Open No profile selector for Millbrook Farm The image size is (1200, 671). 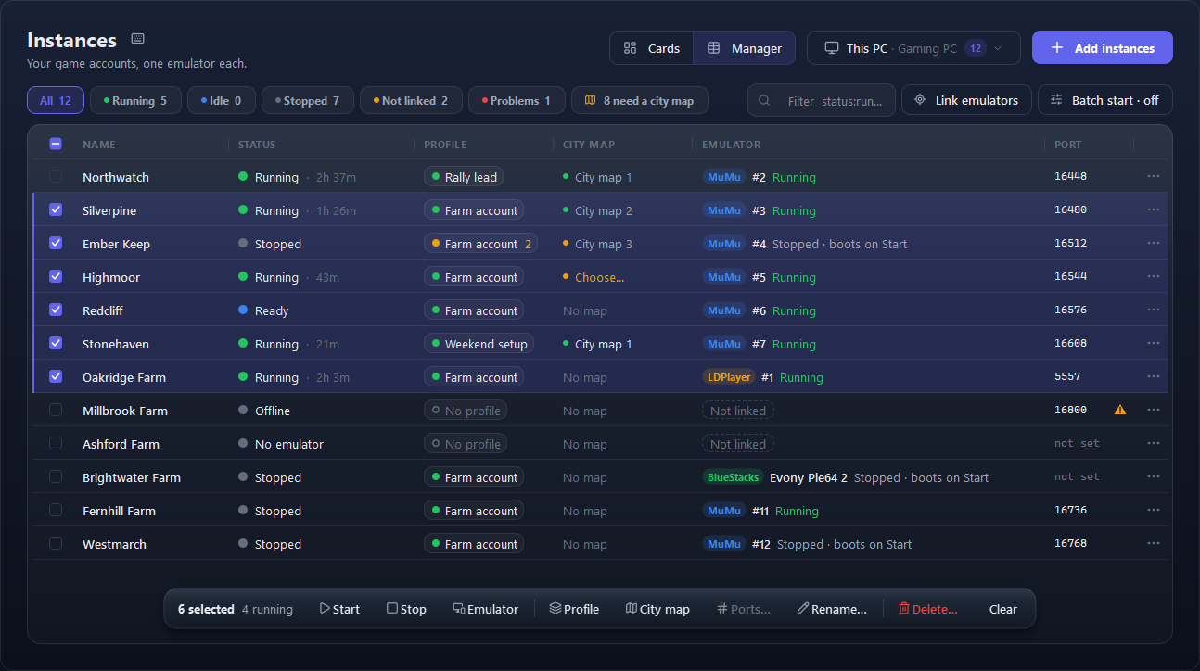pyautogui.click(x=466, y=411)
